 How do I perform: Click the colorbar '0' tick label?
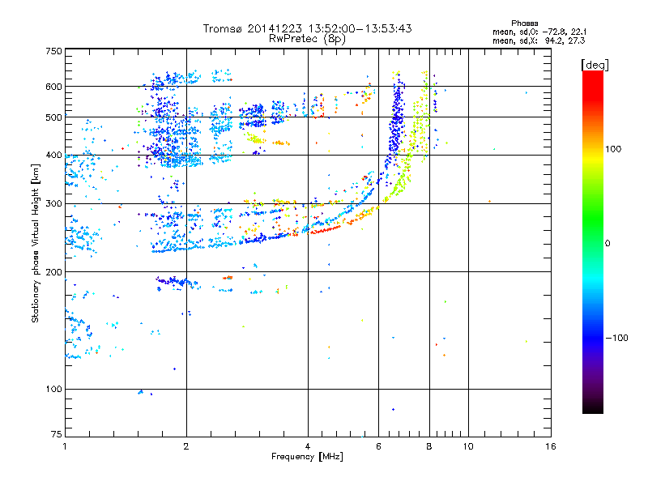607,244
